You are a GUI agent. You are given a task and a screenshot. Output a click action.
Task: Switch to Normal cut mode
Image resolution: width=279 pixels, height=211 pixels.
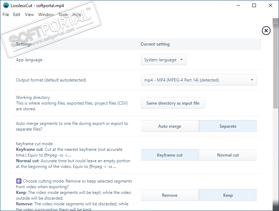tap(228, 155)
